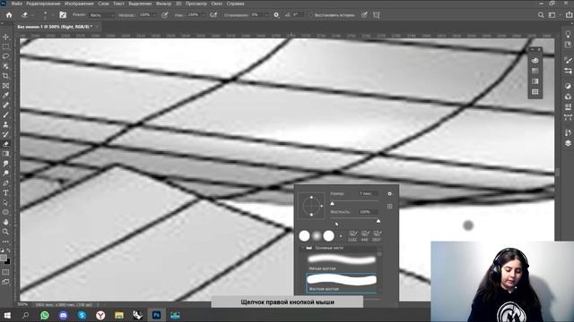Open the Opacity value dropdown arrow

[x=154, y=15]
